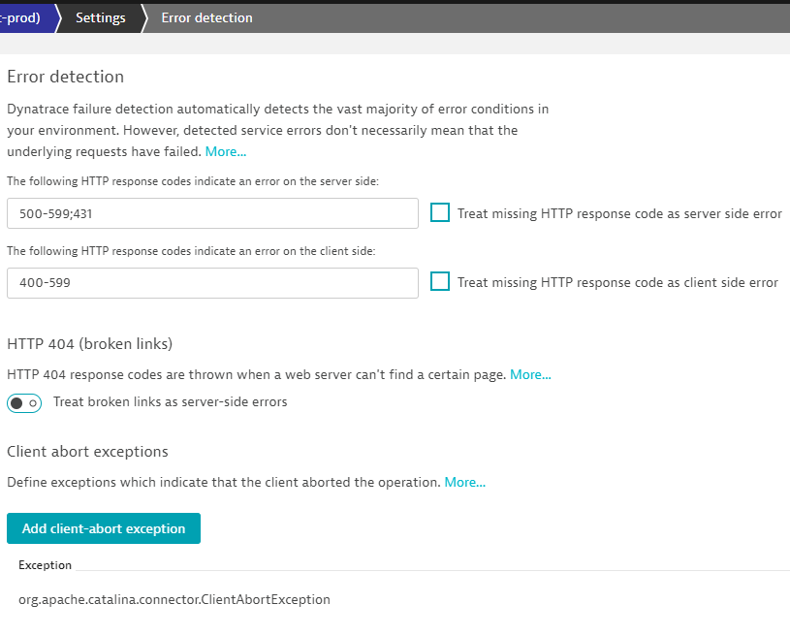
Task: Select the org.apache.catalina.connector.ClientAbortException row
Action: click(174, 599)
